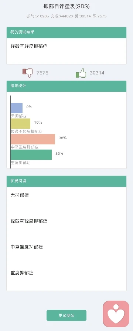Select the blue 9% bar
Viewport: 133px width, 331px height.
17,108
